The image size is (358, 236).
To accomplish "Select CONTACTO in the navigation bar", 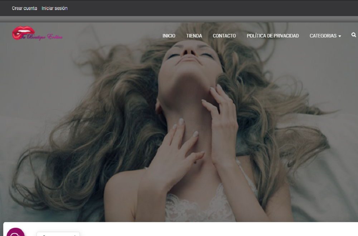I will coord(224,36).
